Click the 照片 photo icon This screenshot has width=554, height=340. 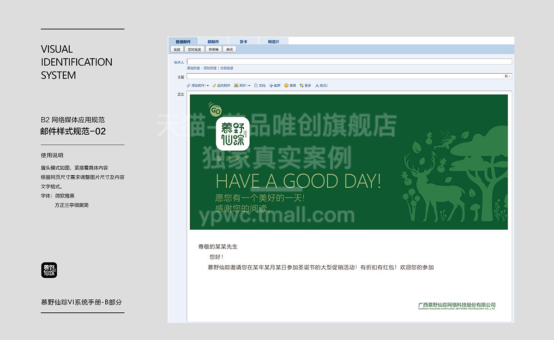tap(236, 86)
